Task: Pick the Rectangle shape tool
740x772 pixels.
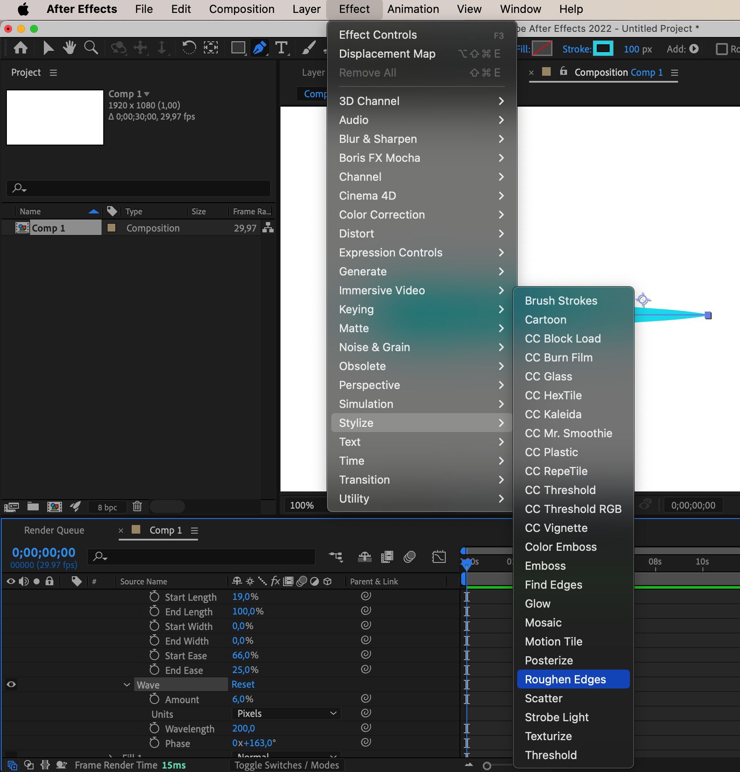Action: (x=238, y=48)
